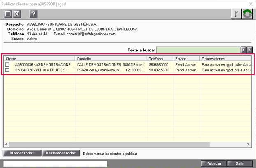Click observaciones cell of A3 DEMOSTRACIONE row
Viewport: 256px width, 168px height.
(226, 64)
